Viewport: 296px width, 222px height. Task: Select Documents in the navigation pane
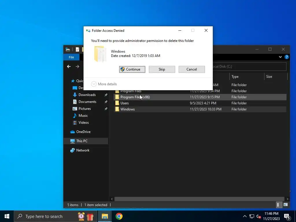87,102
